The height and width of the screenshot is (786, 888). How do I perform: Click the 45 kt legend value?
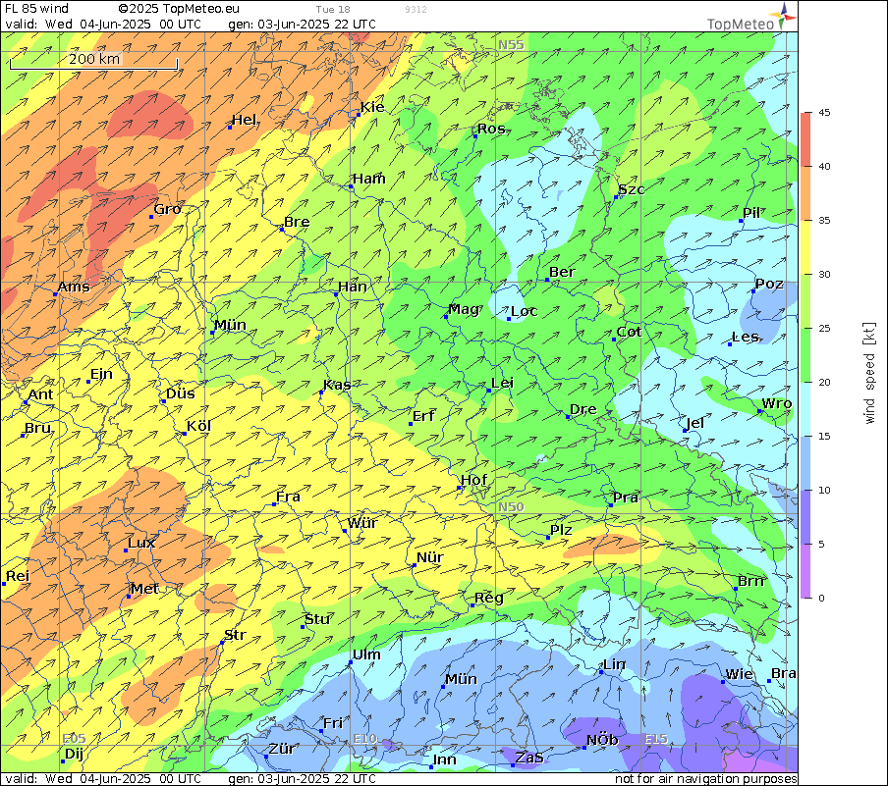coord(824,113)
